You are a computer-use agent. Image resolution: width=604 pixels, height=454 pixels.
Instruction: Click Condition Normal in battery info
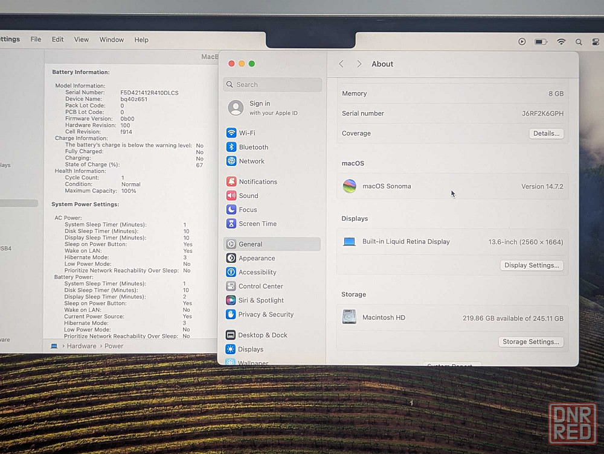pos(130,184)
